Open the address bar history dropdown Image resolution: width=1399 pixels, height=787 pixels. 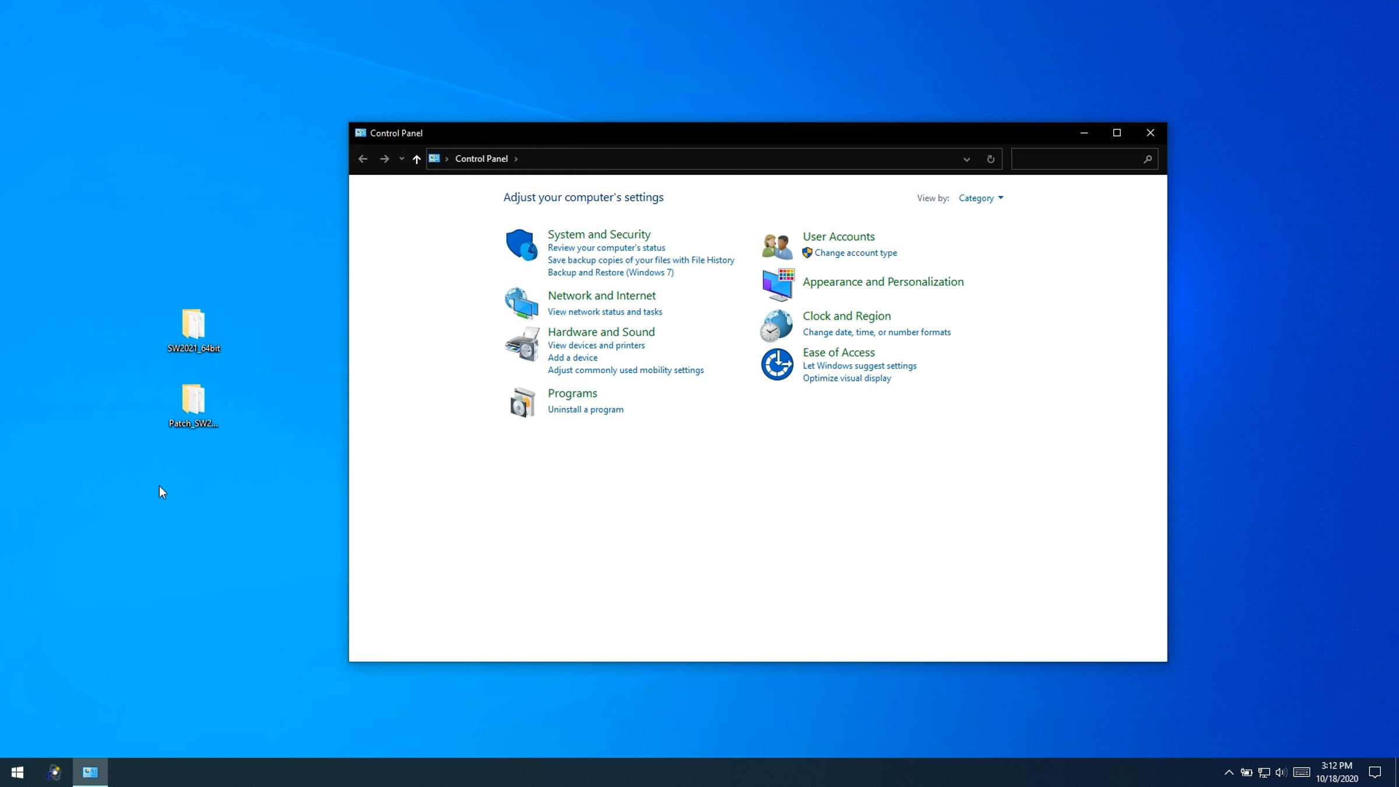966,159
